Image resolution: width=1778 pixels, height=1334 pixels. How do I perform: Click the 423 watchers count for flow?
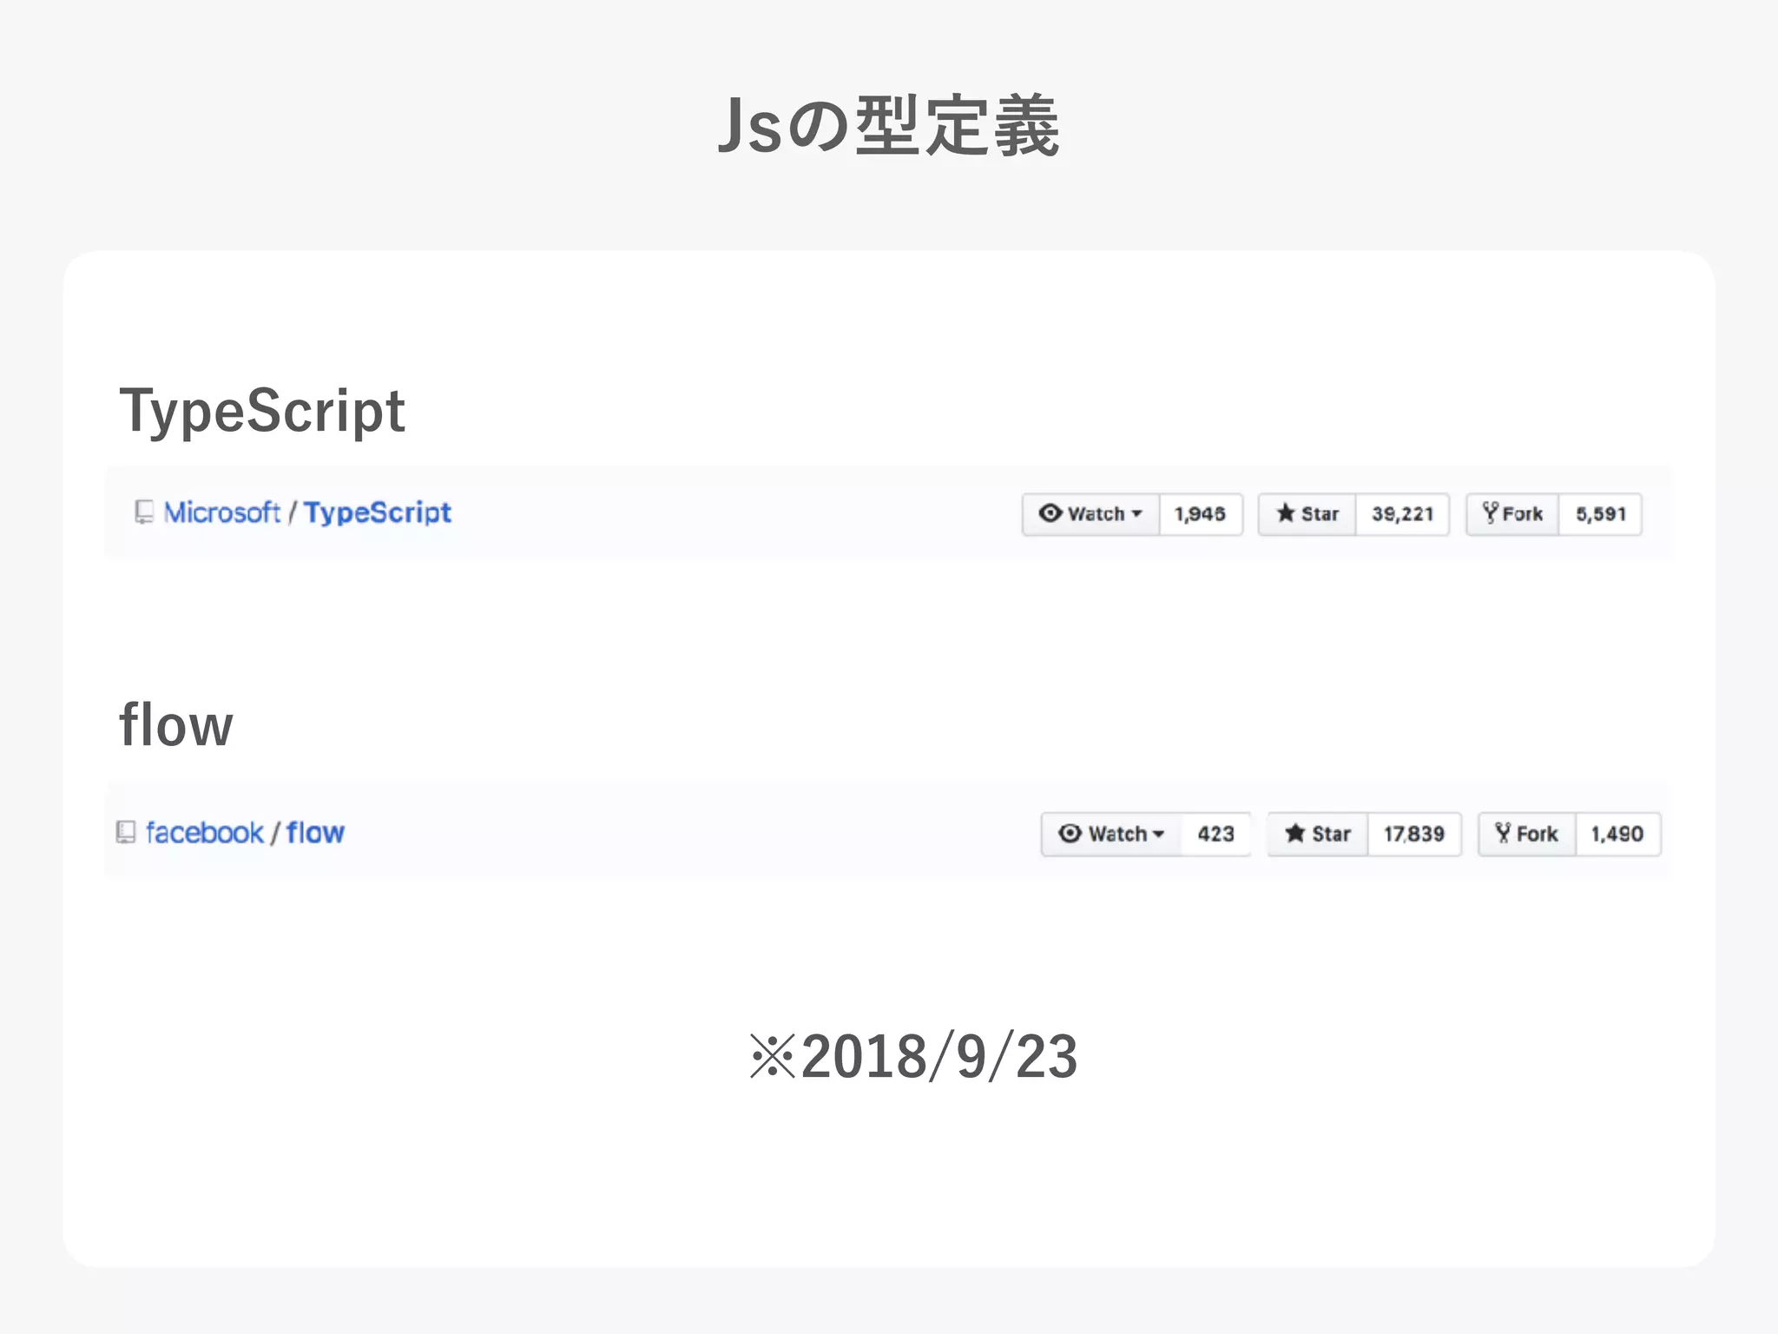[1215, 834]
